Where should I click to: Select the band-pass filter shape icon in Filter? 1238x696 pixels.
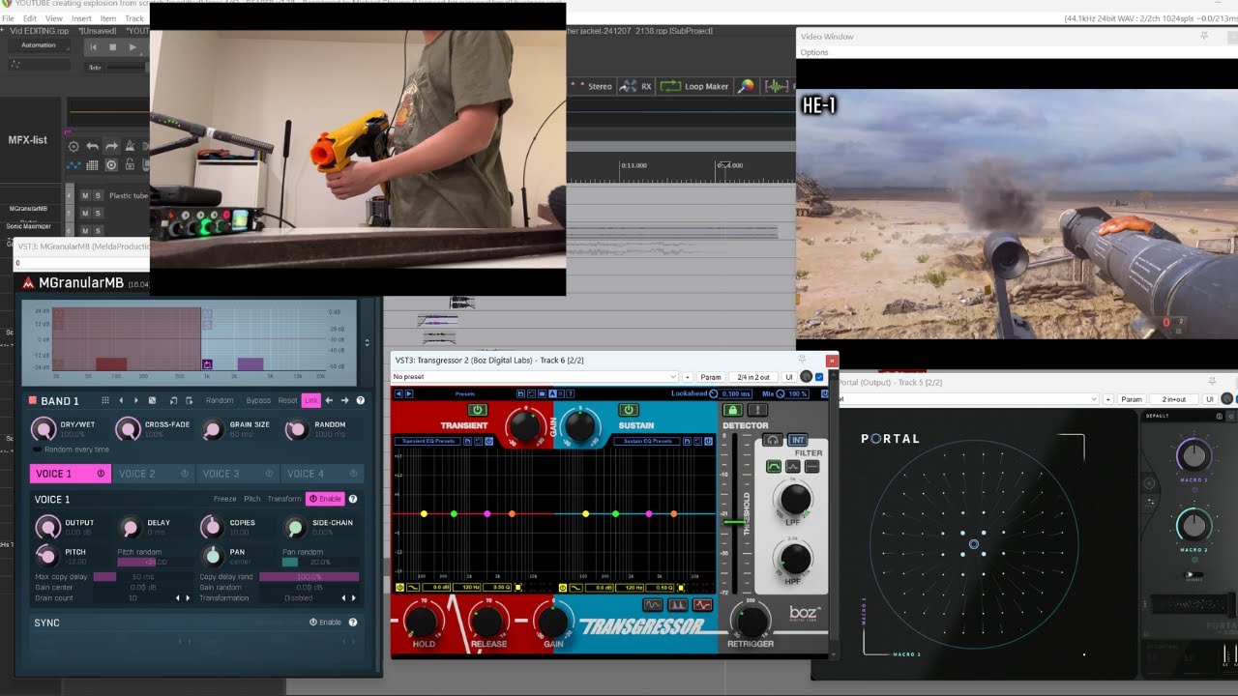coord(774,467)
